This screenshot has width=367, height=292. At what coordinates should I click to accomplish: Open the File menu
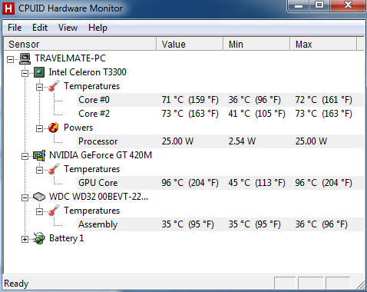15,28
